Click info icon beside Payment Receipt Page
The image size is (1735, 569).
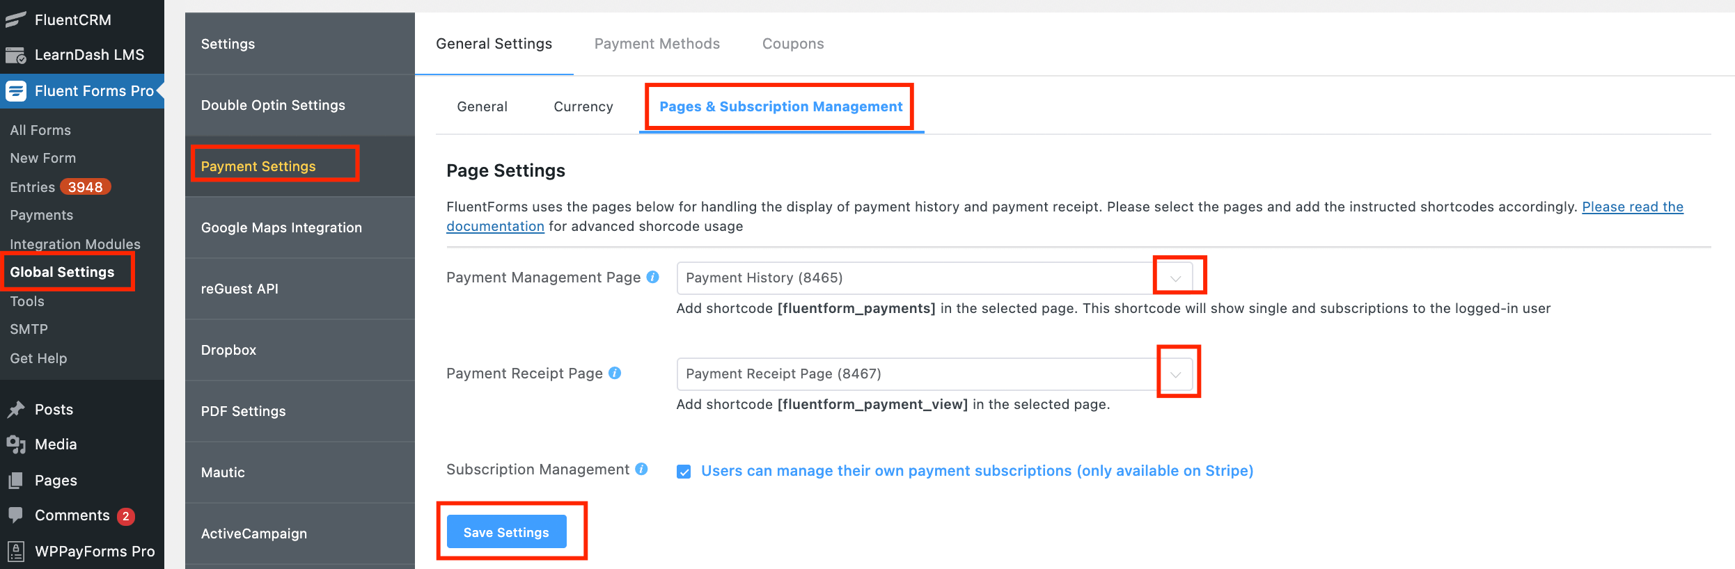click(x=615, y=373)
